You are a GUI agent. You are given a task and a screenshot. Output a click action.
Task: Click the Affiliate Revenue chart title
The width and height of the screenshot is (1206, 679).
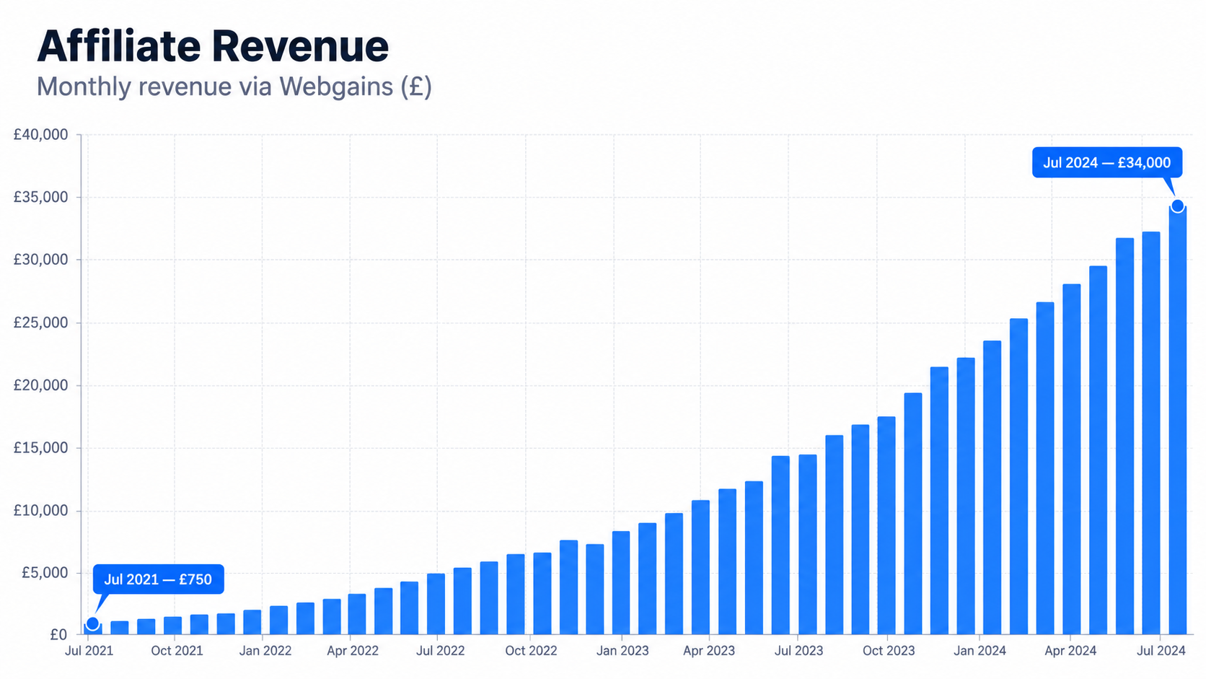[213, 46]
